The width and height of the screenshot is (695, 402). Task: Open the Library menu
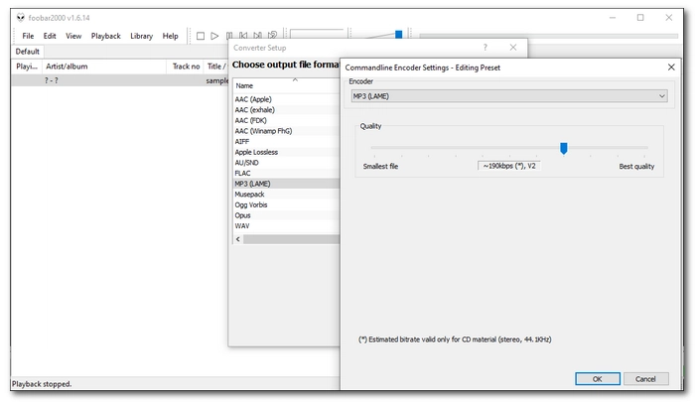pos(141,36)
